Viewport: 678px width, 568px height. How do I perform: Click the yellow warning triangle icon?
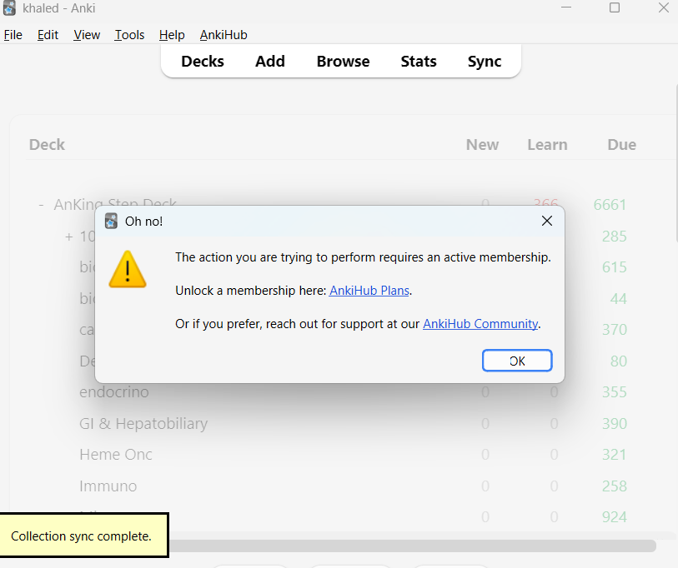tap(128, 270)
